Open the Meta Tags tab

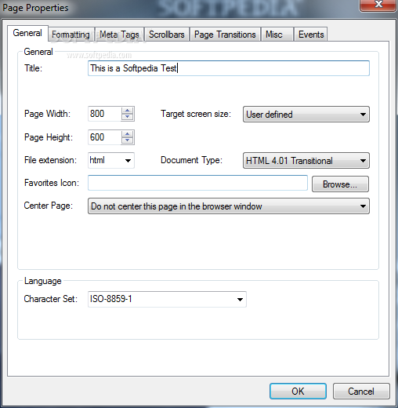(119, 35)
